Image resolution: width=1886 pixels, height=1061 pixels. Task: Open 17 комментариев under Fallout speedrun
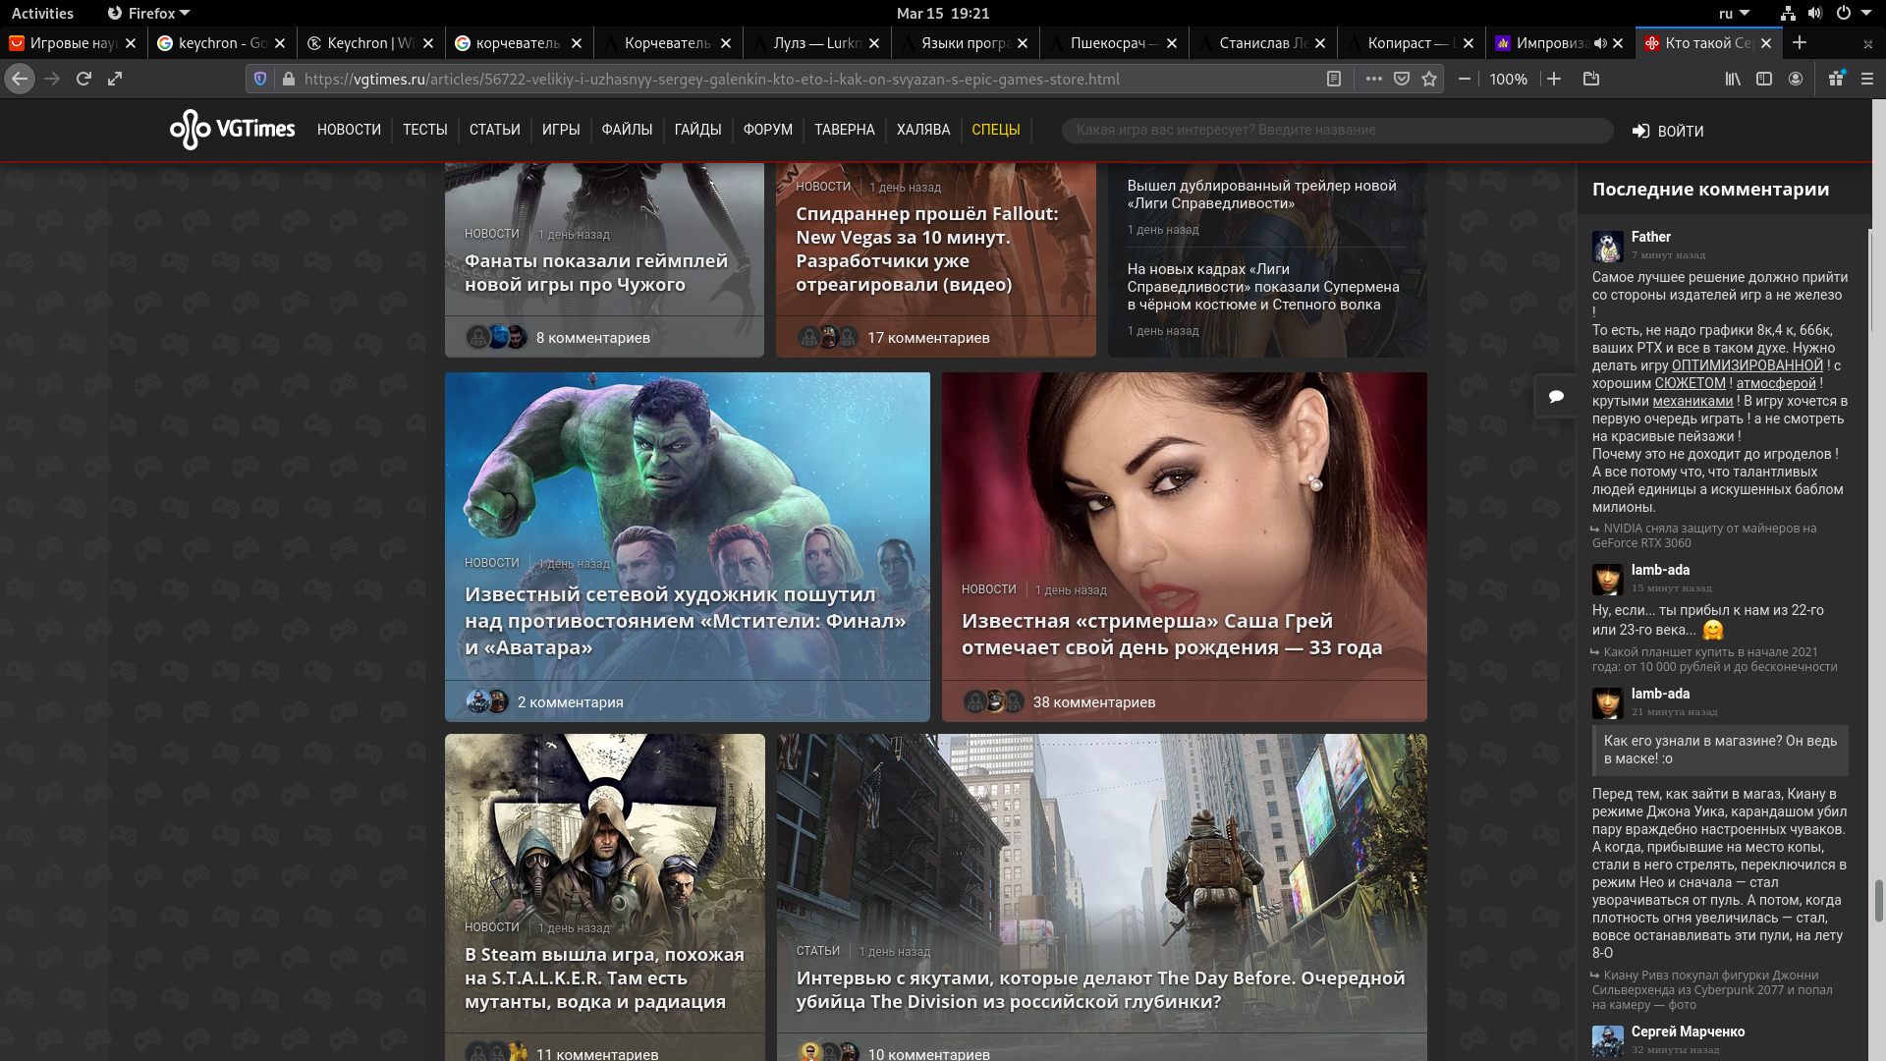(927, 337)
